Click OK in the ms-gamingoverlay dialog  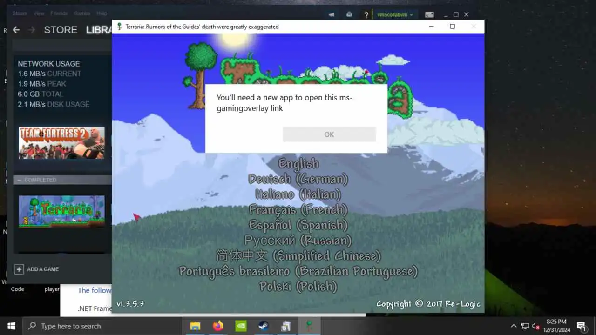[x=329, y=134]
